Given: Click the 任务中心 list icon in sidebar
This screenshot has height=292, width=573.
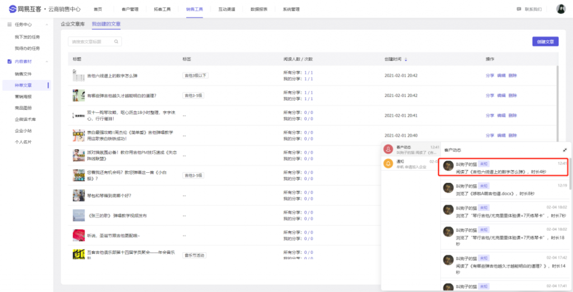Looking at the screenshot, I should coord(10,25).
